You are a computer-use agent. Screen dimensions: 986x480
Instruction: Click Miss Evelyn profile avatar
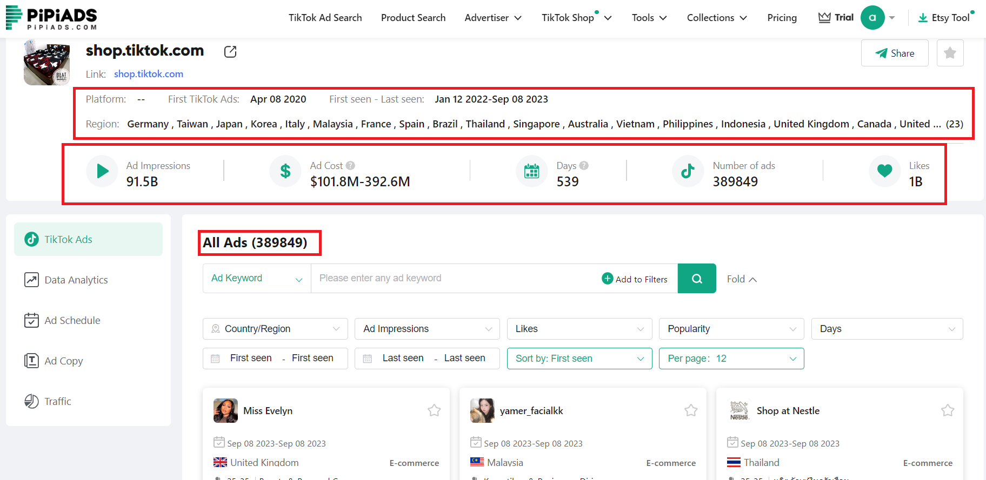[x=225, y=410]
